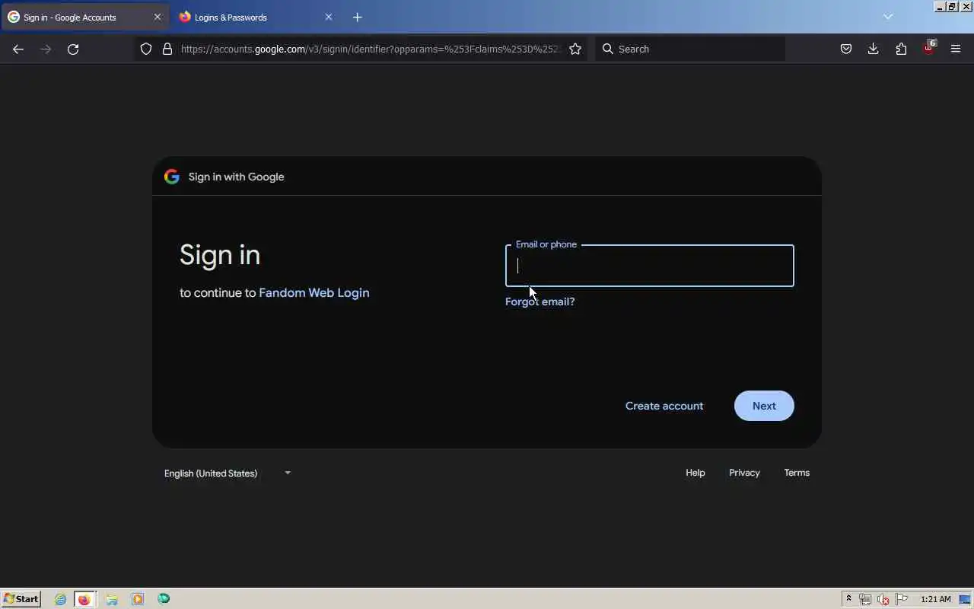The height and width of the screenshot is (609, 974).
Task: Click Create account
Action: point(664,406)
